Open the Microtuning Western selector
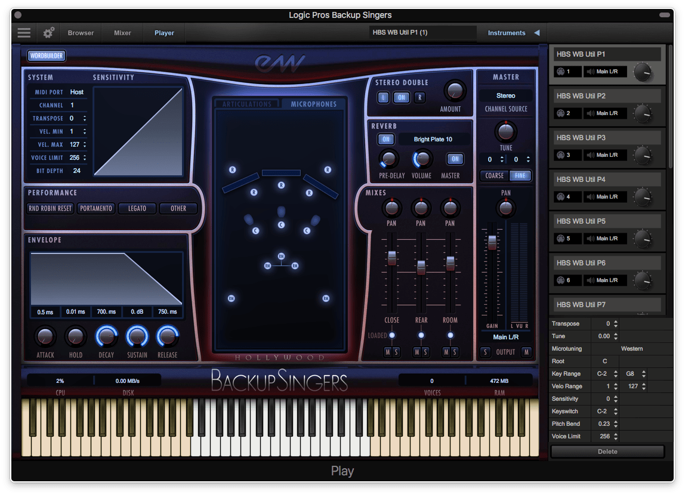Image resolution: width=685 pixels, height=495 pixels. (632, 349)
